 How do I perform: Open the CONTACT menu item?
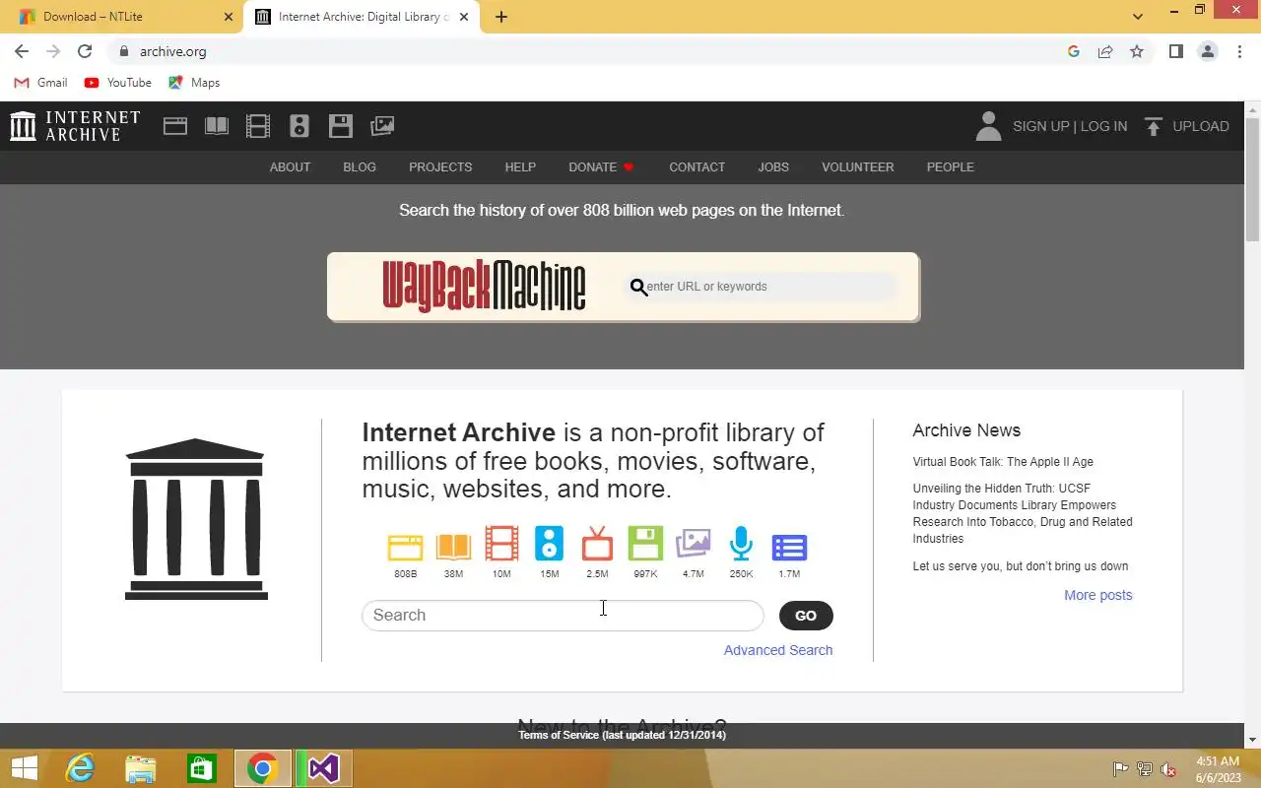pos(697,167)
